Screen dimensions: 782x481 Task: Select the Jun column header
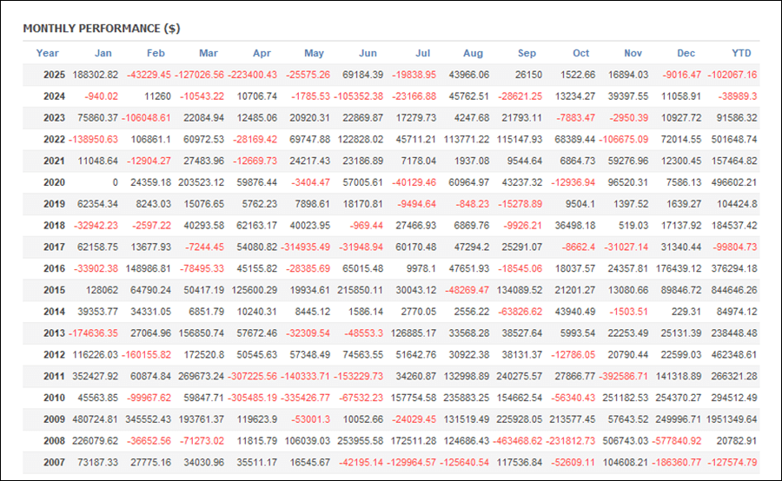(x=368, y=53)
